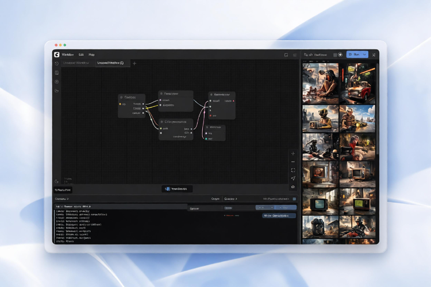Screen dimensions: 431x287
Task: Click the dimmed sidebar layout icon in top bar
Action: [x=295, y=55]
